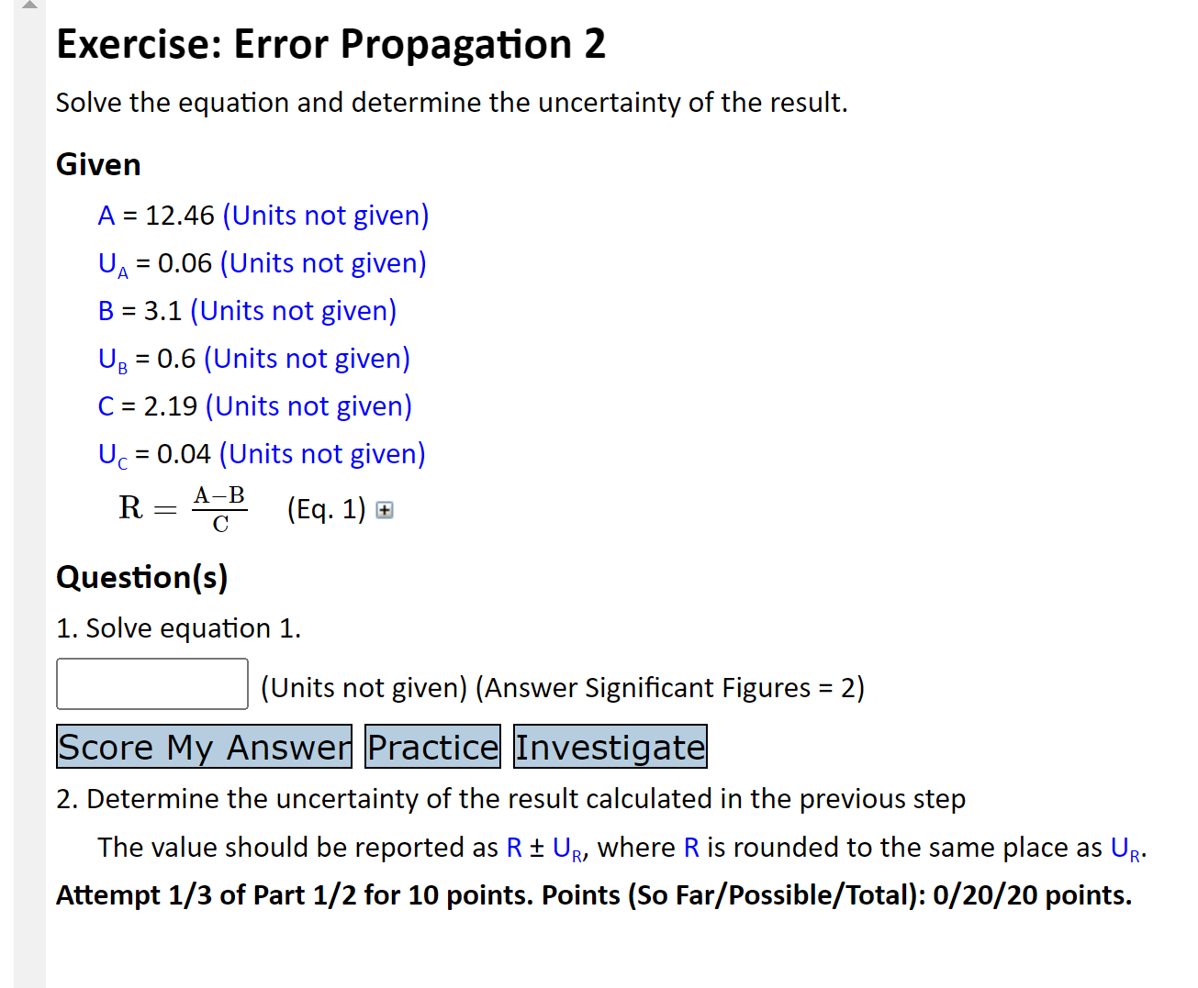This screenshot has width=1198, height=988.
Task: Click the Score My Answer button
Action: [203, 746]
